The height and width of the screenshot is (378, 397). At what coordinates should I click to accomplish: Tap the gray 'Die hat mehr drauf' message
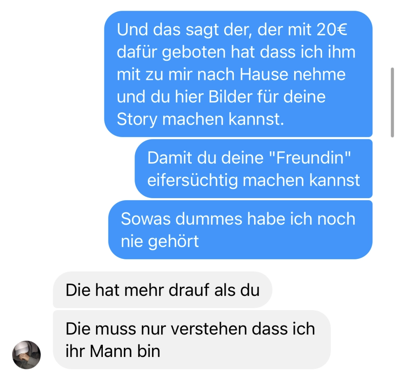click(x=162, y=290)
